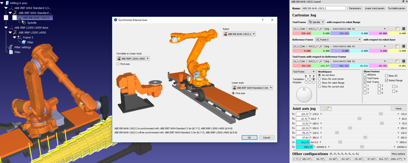Open the Turntable or Linear track dropdown

(133, 59)
